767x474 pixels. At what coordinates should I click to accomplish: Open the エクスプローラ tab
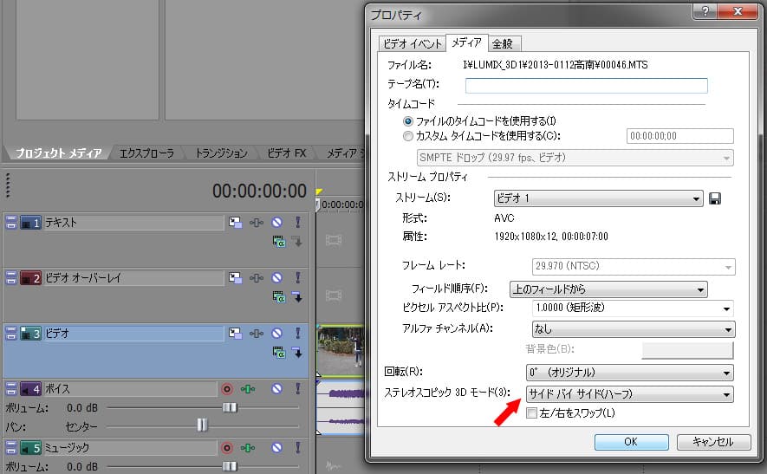click(x=146, y=153)
